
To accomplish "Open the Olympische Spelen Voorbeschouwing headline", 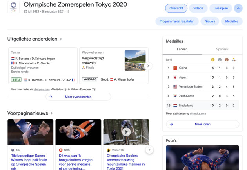I will [126, 162].
